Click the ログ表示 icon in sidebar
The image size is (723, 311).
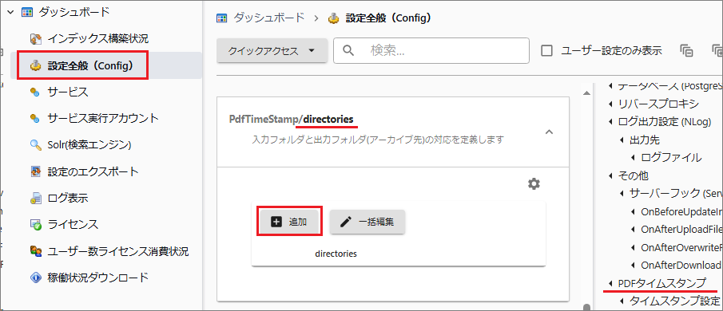tap(35, 199)
